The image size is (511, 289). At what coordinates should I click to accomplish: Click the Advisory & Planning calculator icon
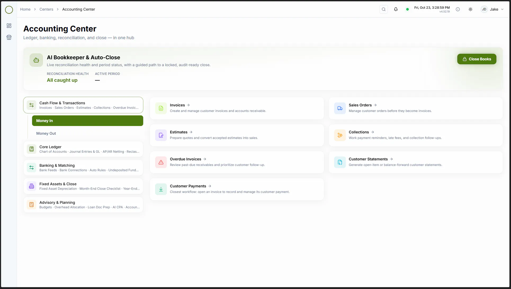click(32, 205)
